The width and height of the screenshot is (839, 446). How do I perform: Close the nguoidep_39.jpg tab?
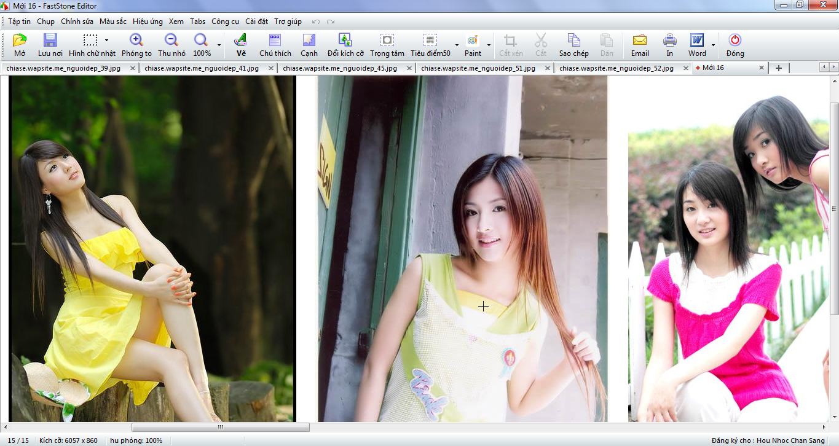133,68
